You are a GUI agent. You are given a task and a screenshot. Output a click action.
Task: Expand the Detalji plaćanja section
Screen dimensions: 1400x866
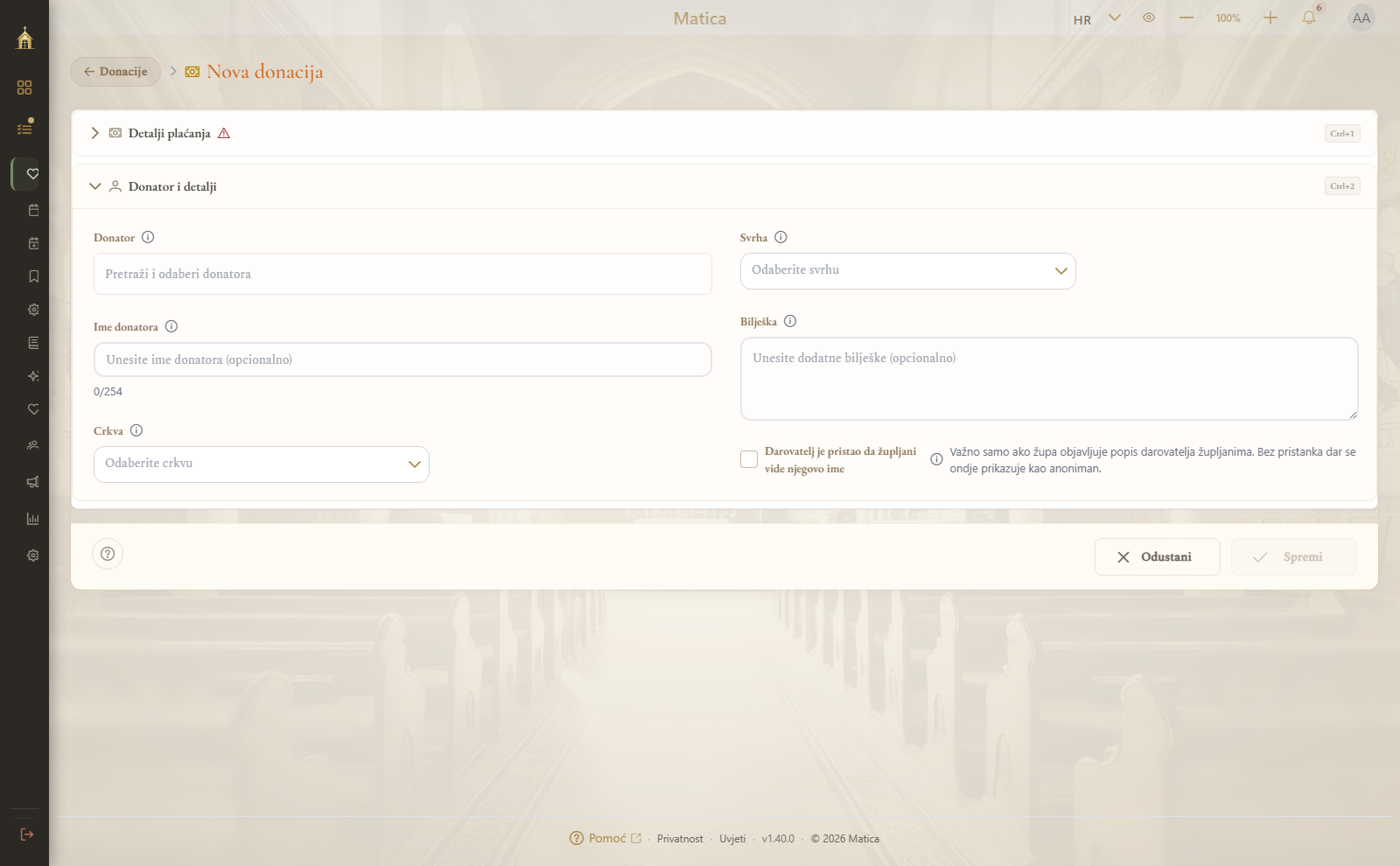724,133
